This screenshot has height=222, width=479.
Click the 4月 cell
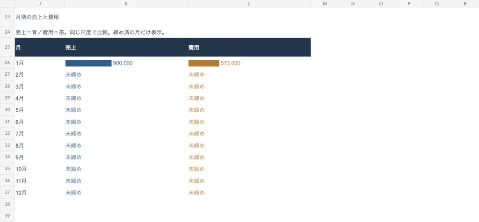coord(40,98)
